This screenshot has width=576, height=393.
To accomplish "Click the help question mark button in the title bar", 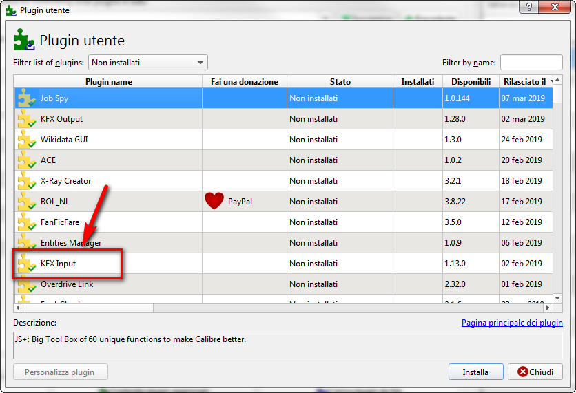I will point(529,7).
